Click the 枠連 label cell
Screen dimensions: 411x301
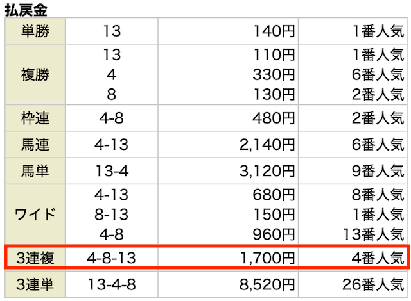35,118
